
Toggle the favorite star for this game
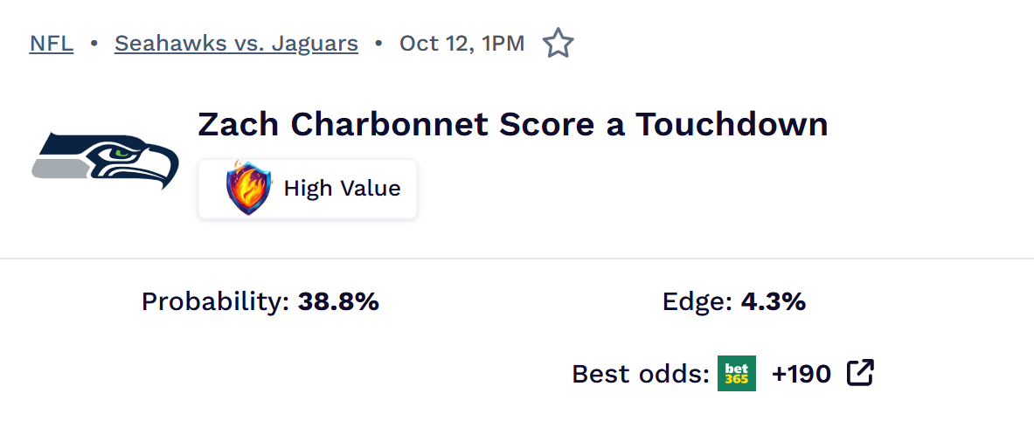[558, 43]
